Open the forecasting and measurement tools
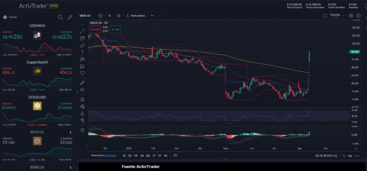This screenshot has height=171, width=367. click(x=83, y=66)
